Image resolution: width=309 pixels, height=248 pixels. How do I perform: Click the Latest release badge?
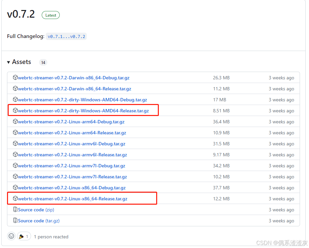click(51, 15)
